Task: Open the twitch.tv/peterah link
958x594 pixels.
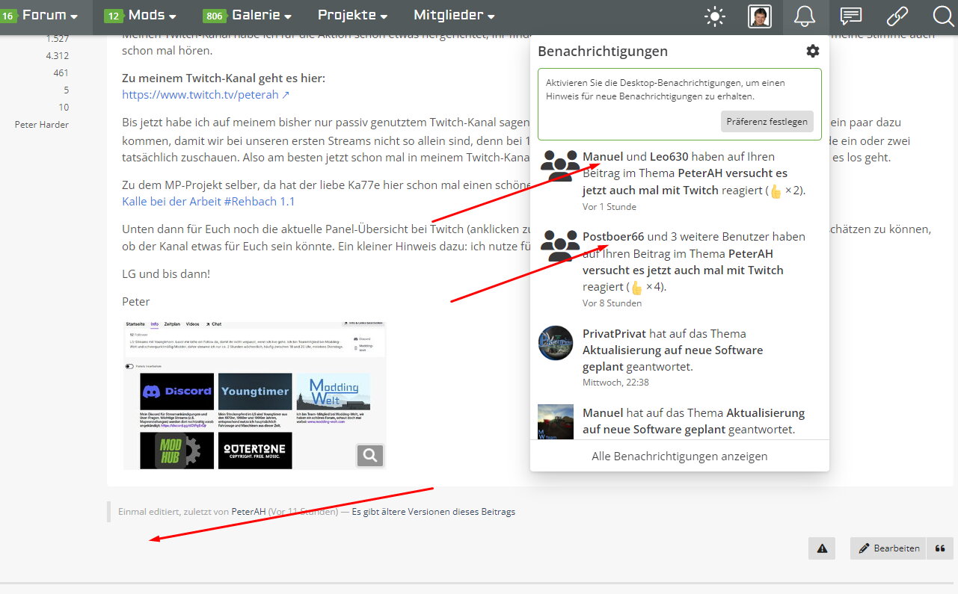Action: (206, 95)
